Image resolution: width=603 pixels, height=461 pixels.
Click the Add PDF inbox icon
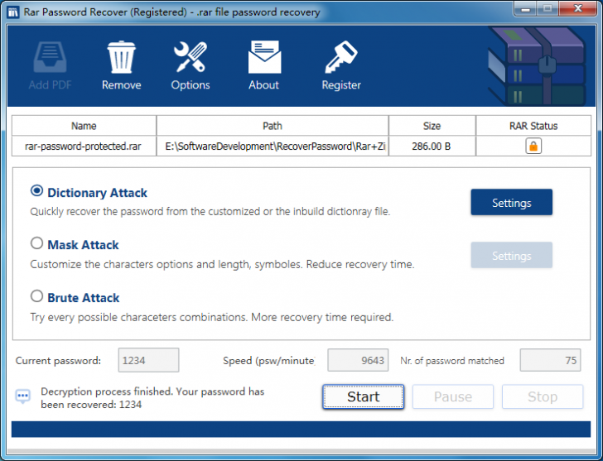(50, 57)
